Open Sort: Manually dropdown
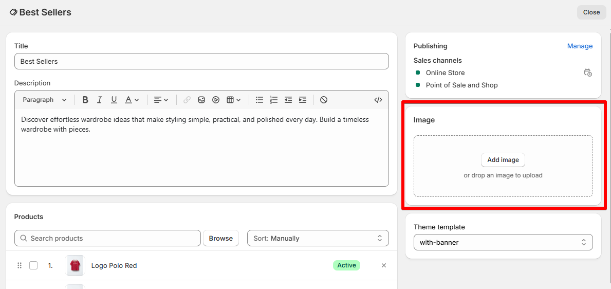Viewport: 611px width, 289px height. 318,238
